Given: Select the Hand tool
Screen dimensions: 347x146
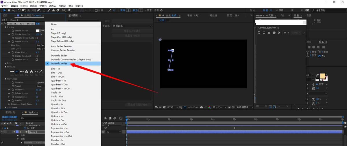Looking at the screenshot, I should 9,10.
